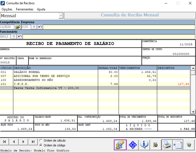The image size is (196, 153).
Task: Click the DESCONTOS column header
Action: (x=173, y=68)
